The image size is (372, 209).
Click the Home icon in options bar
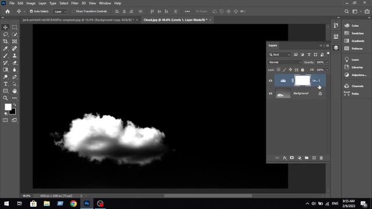pyautogui.click(x=8, y=12)
